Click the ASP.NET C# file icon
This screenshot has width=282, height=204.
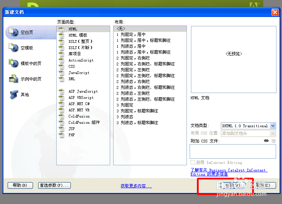[61, 104]
